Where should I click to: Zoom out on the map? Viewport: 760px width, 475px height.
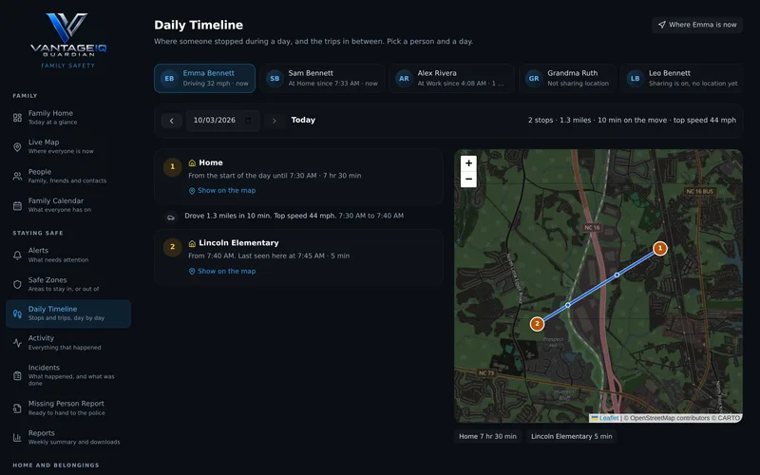point(468,179)
